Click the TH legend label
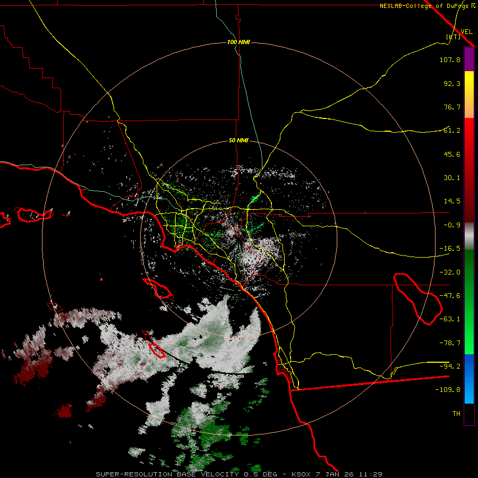 [x=456, y=414]
